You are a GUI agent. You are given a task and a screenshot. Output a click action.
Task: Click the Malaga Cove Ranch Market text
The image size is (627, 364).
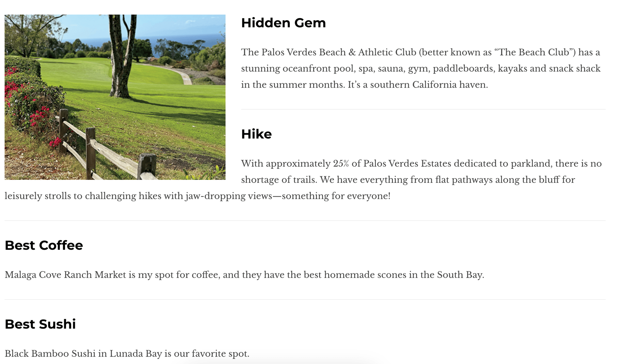click(65, 275)
